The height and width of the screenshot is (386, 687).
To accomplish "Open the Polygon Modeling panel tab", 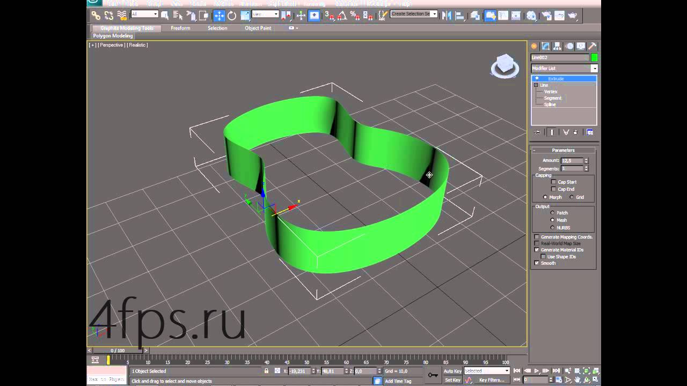I will 113,36.
